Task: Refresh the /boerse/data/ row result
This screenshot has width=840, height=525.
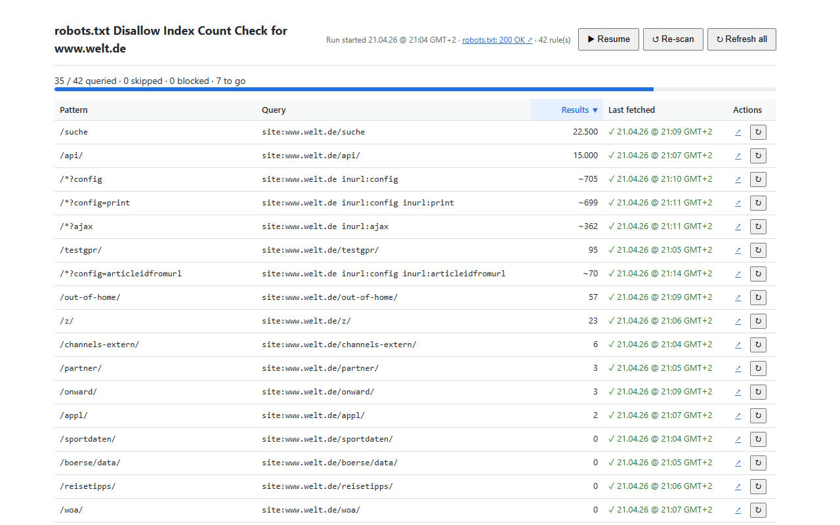Action: [758, 463]
